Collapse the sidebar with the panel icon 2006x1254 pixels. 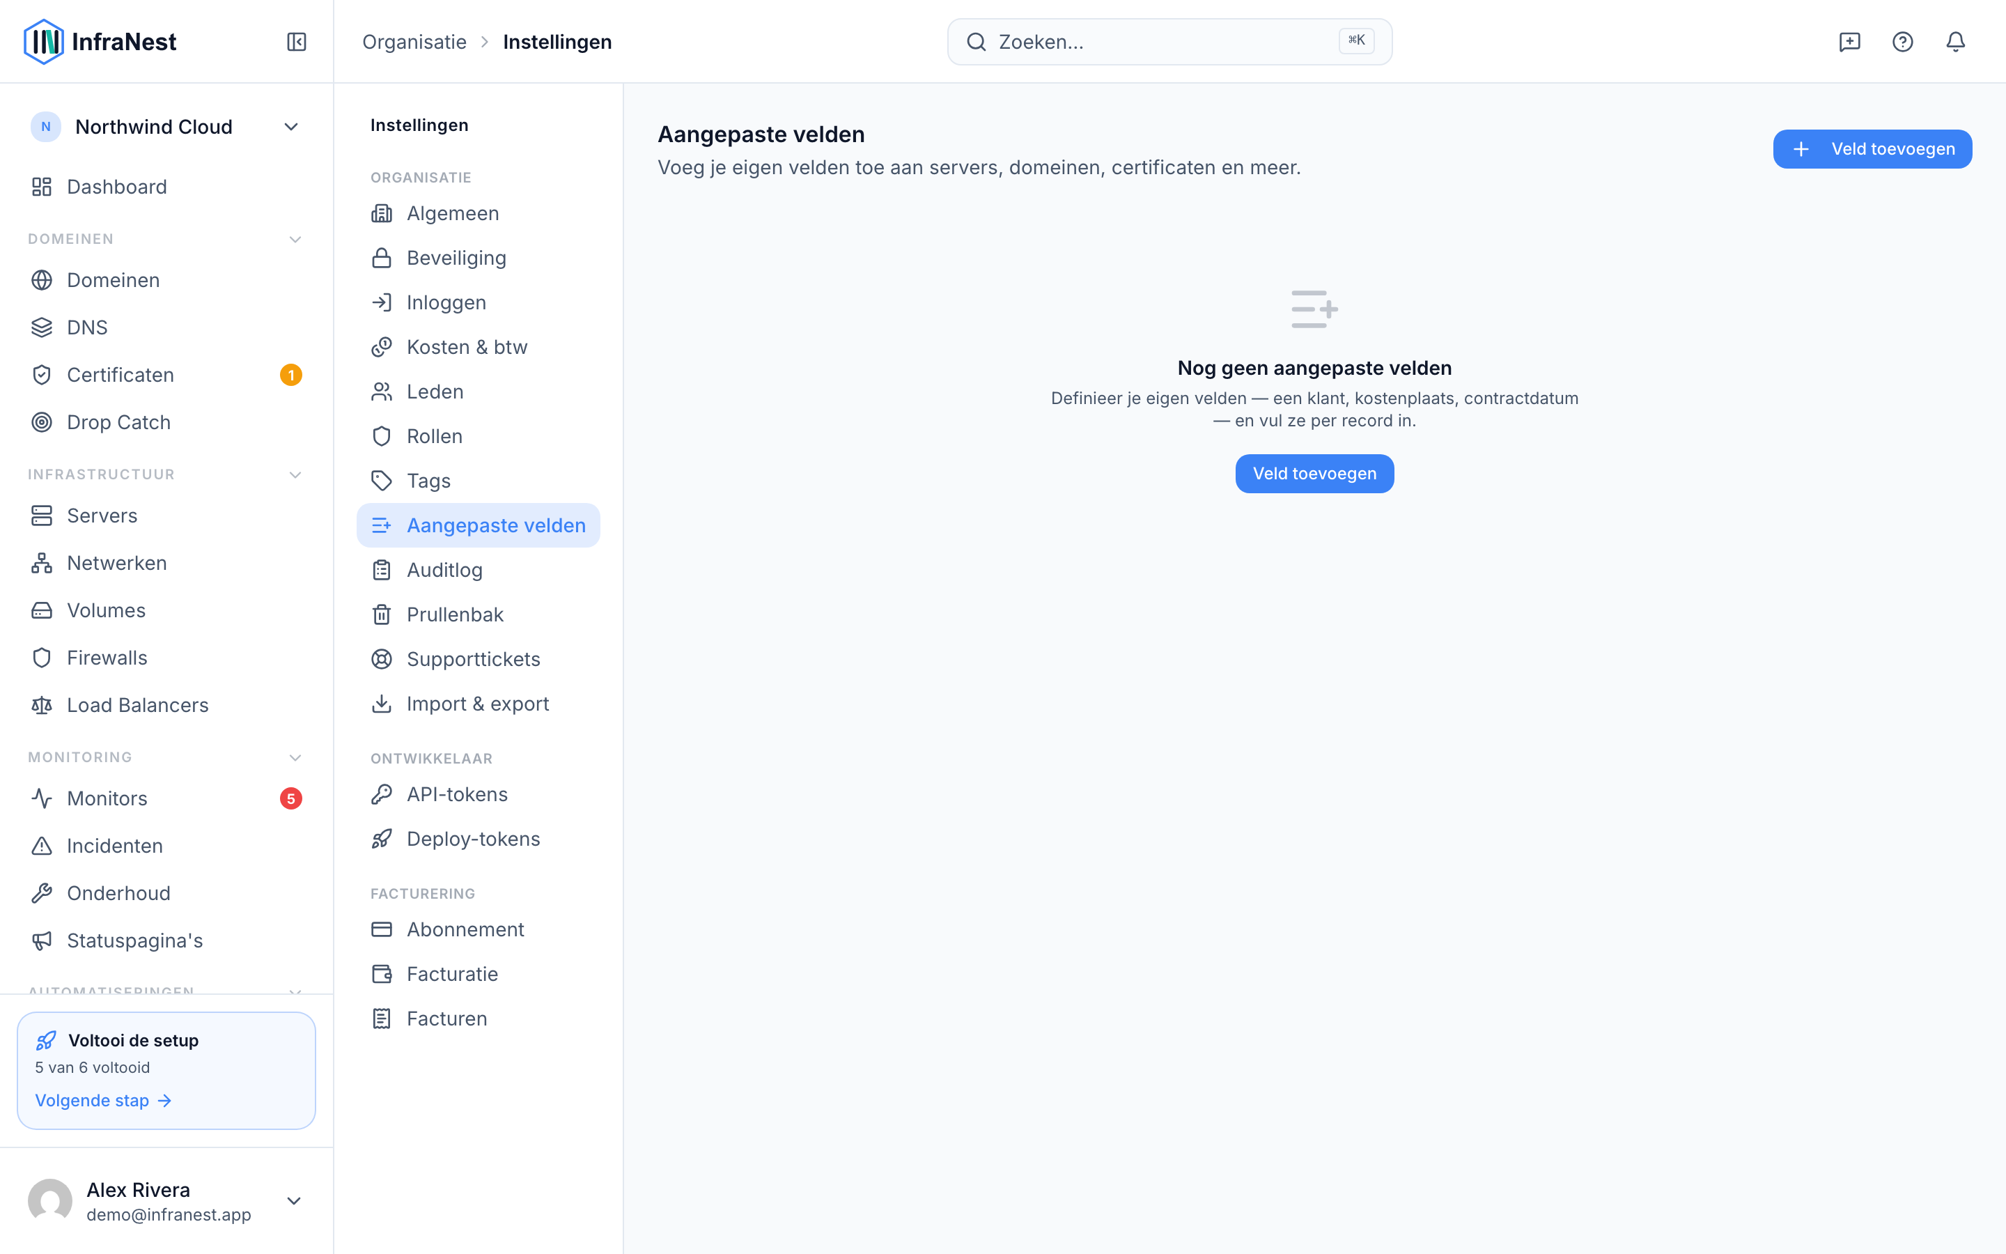296,42
